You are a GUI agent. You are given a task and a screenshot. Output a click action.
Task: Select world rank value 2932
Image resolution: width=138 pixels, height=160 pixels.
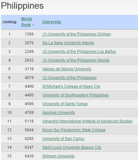coord(29,60)
